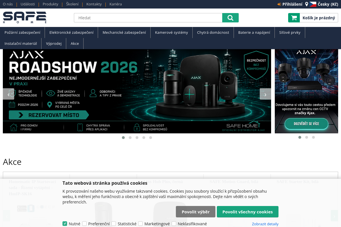341x227 pixels.
Task: Click Rezervovat místo on Roadshow banner
Action: [x=49, y=115]
